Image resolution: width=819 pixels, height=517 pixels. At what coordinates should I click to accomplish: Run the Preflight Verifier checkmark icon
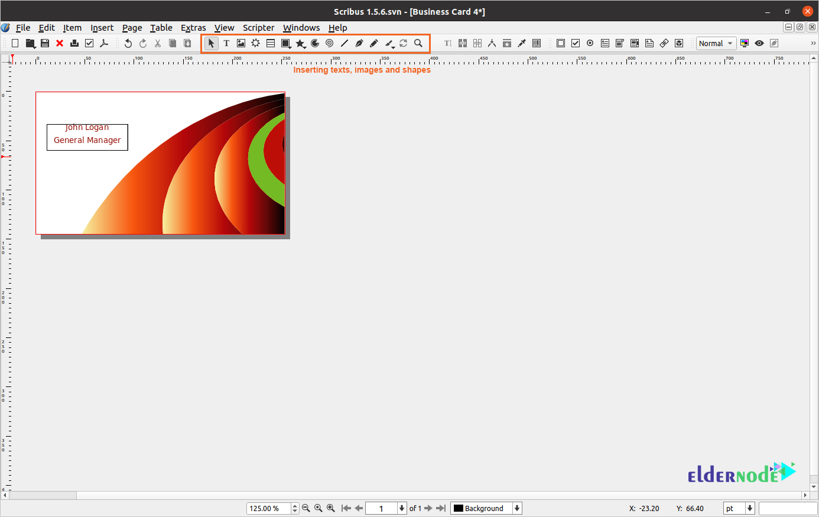coord(89,43)
